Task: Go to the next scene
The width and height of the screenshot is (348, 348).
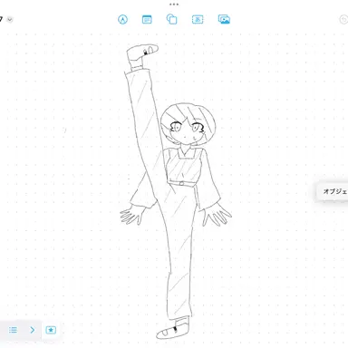Action: [33, 330]
